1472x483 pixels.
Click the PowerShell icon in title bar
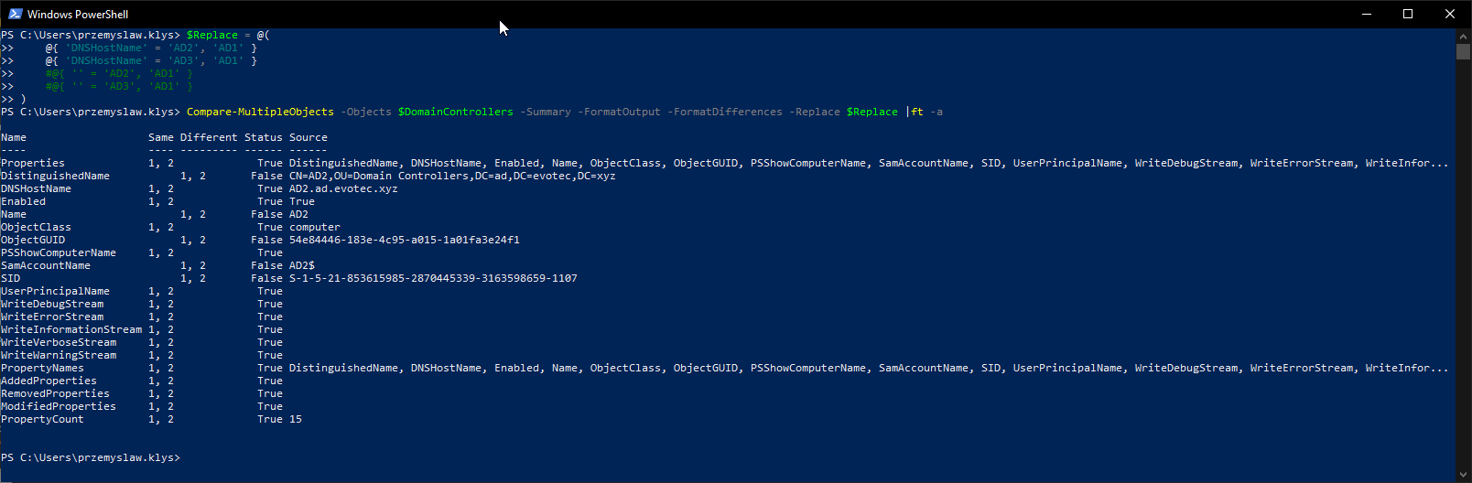pos(15,14)
